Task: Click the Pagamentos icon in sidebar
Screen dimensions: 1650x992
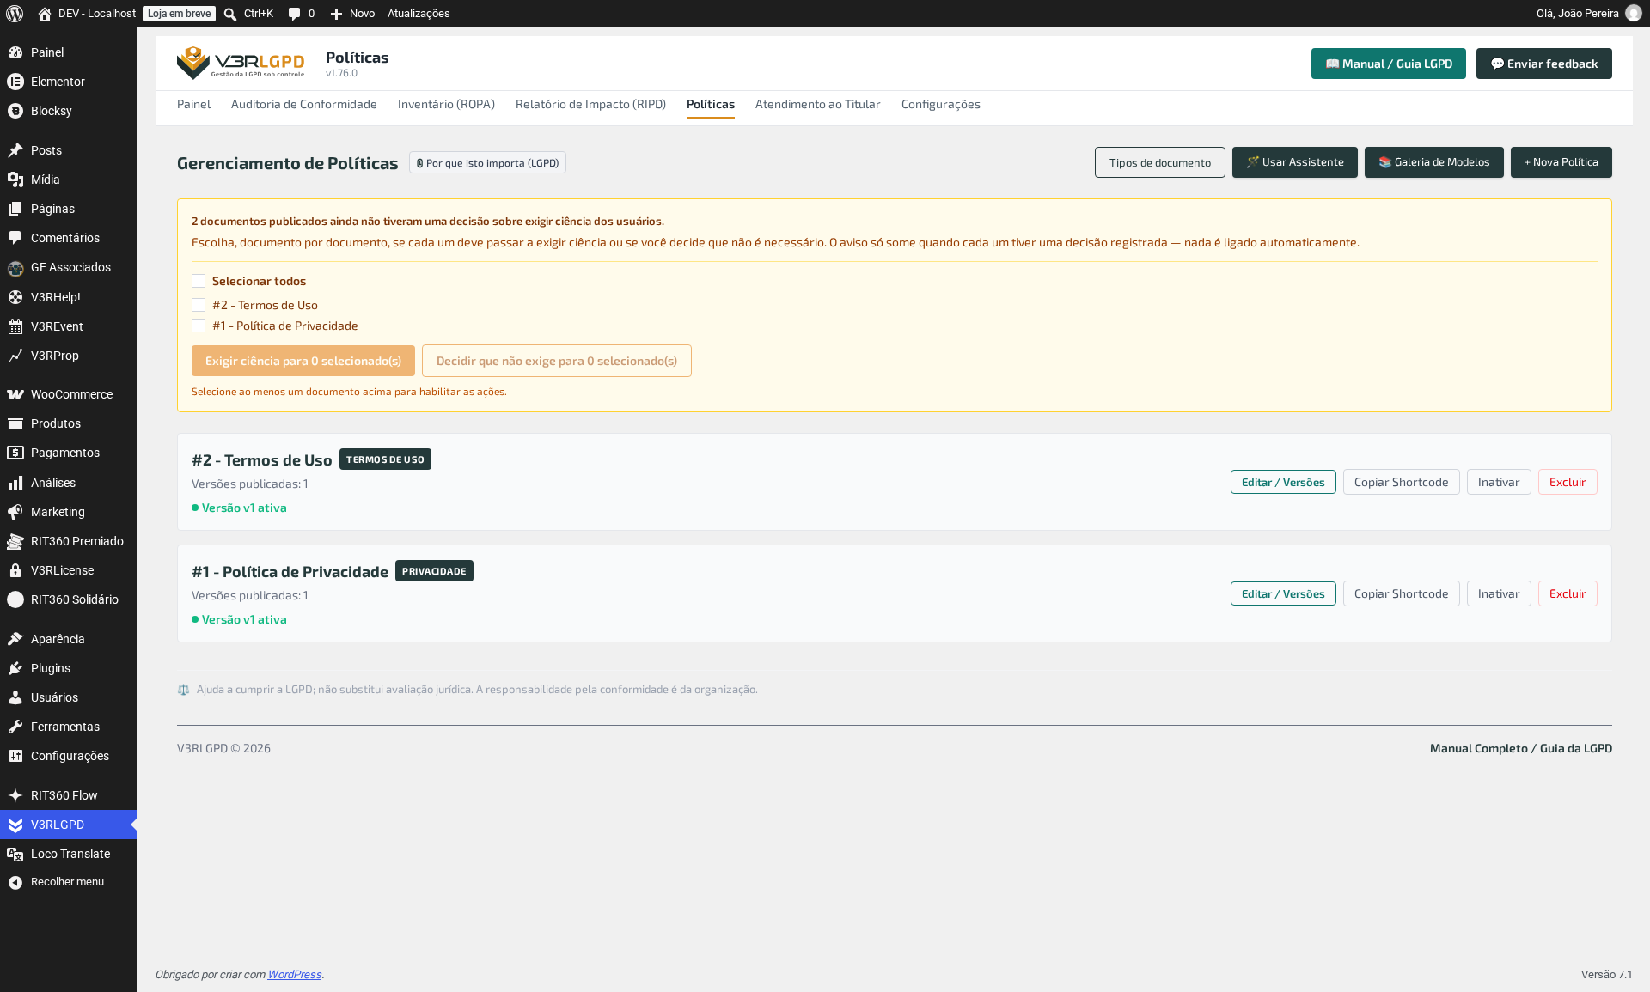Action: (15, 453)
